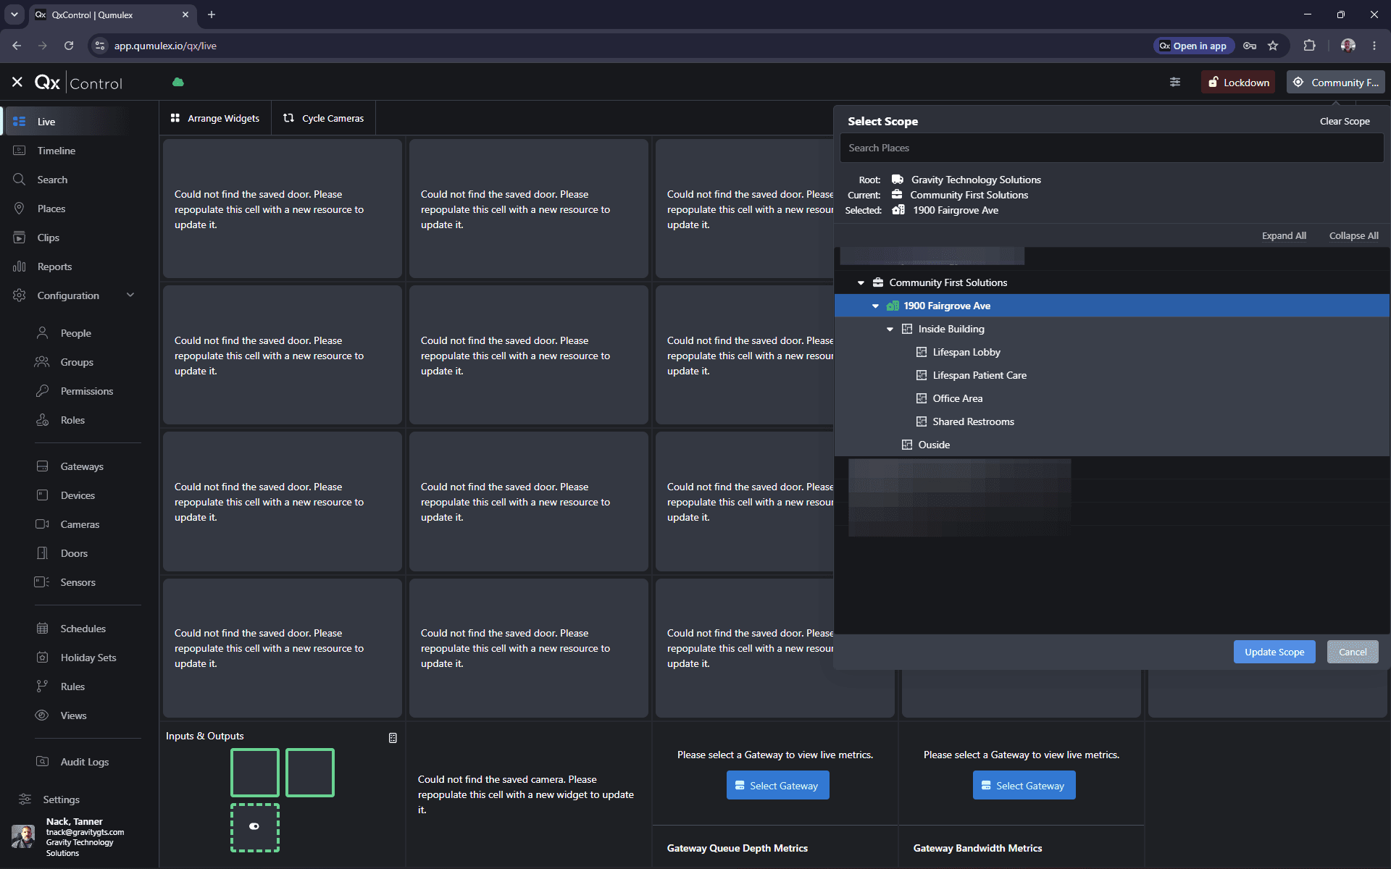The width and height of the screenshot is (1391, 869).
Task: Click Cycle Cameras toolbar button
Action: [324, 118]
